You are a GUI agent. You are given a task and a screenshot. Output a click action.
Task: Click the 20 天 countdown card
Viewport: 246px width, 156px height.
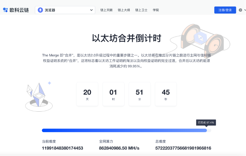87,94
